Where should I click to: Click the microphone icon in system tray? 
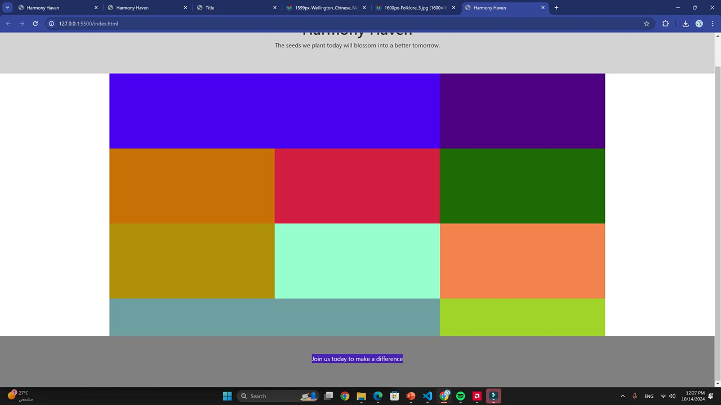click(635, 396)
